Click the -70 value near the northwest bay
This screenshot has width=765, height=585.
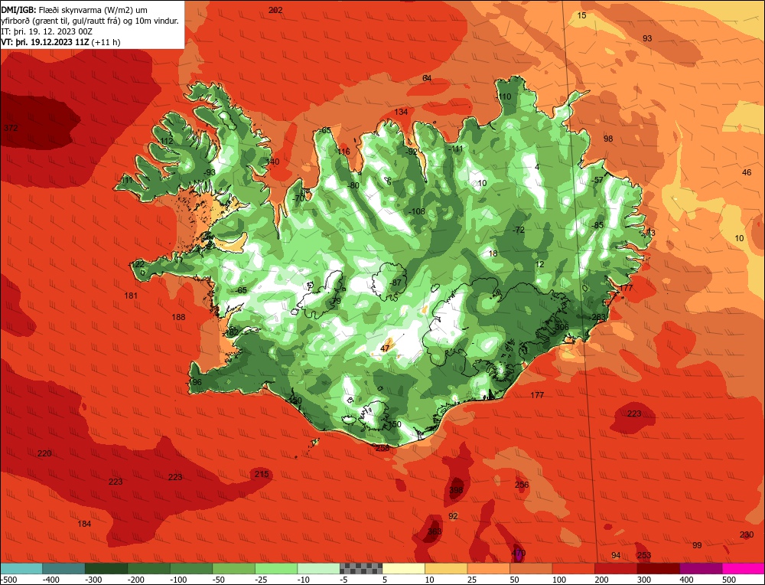pyautogui.click(x=298, y=199)
